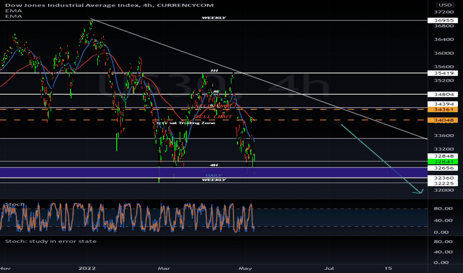This screenshot has height=273, width=463.
Task: Click the Nov label on time axis
Action: [5, 268]
